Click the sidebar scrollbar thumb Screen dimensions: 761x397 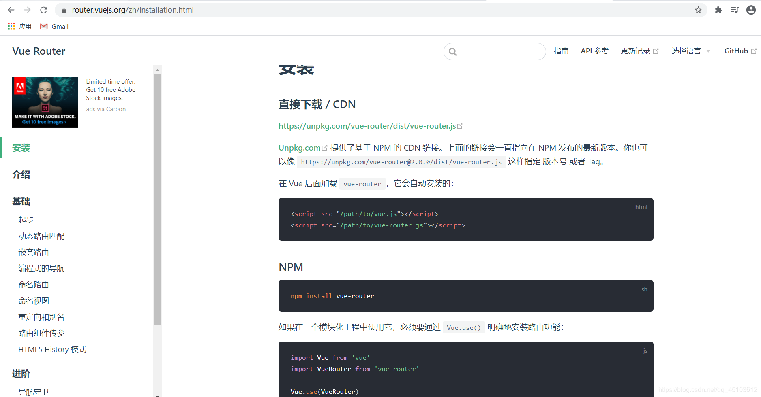[157, 199]
